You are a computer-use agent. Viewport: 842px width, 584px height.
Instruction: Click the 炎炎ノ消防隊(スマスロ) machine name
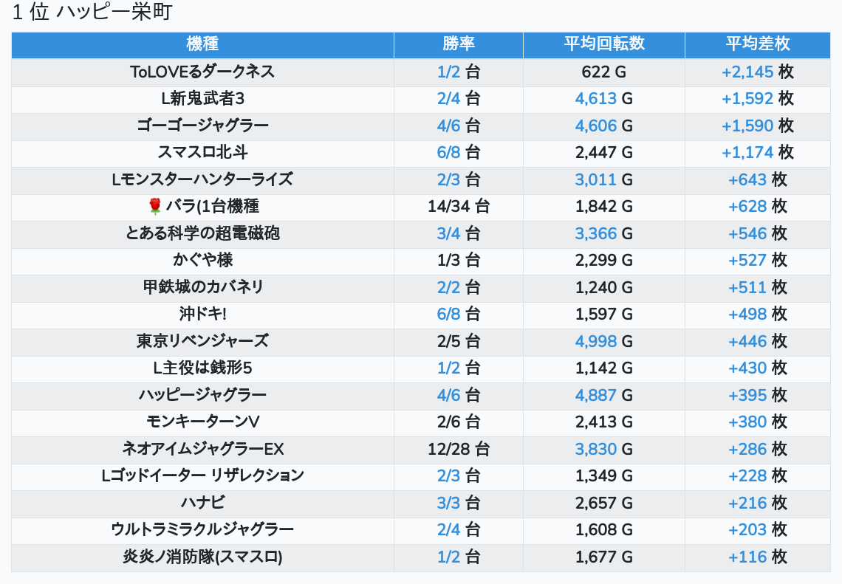202,557
